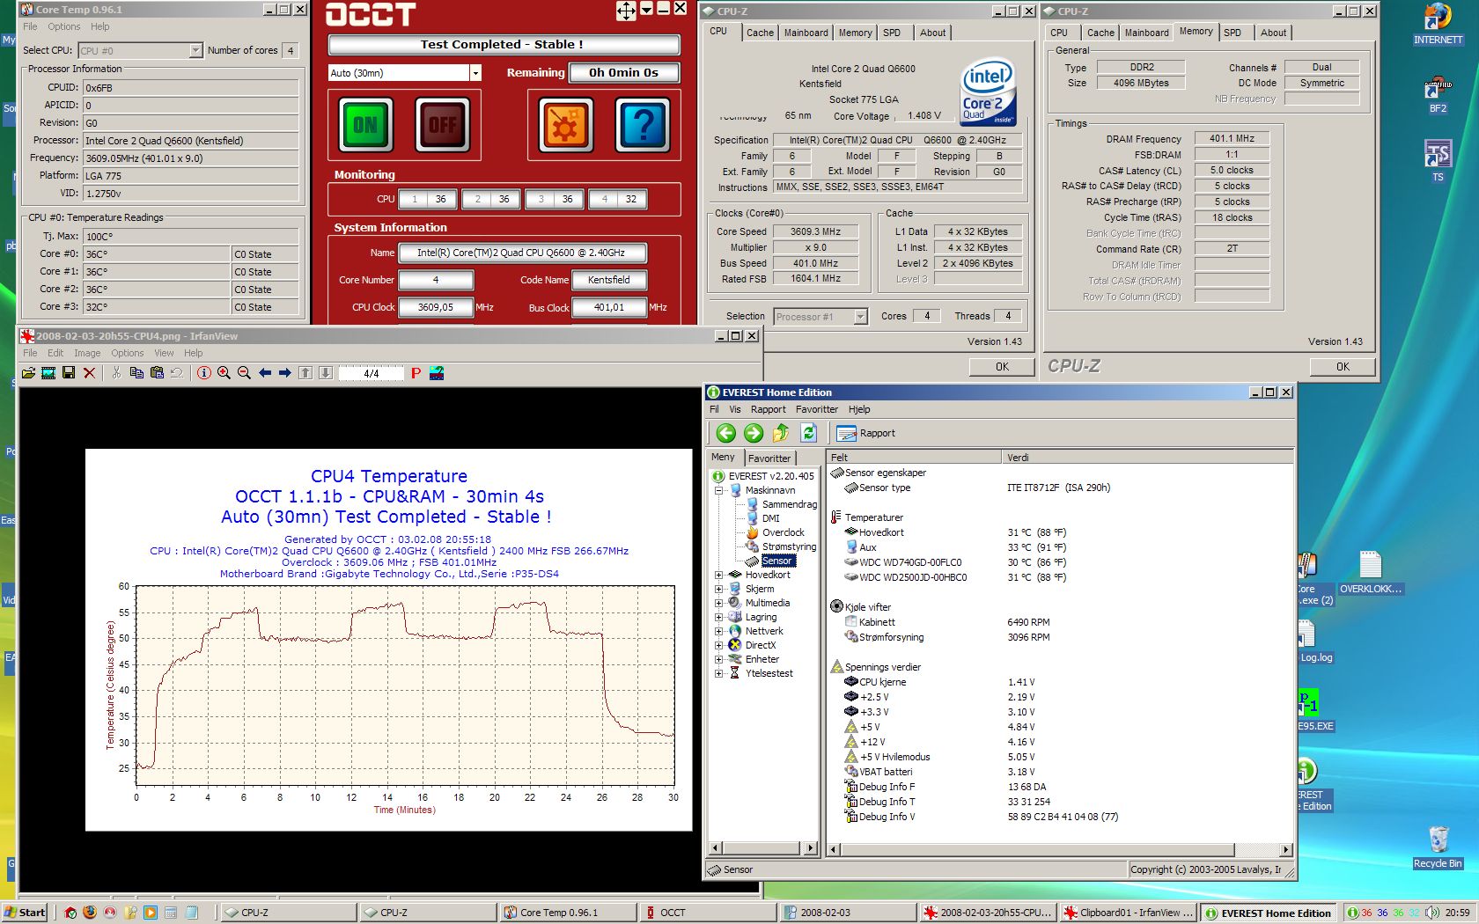The width and height of the screenshot is (1479, 924).
Task: Expand the Multimedia tree node
Action: click(x=719, y=603)
